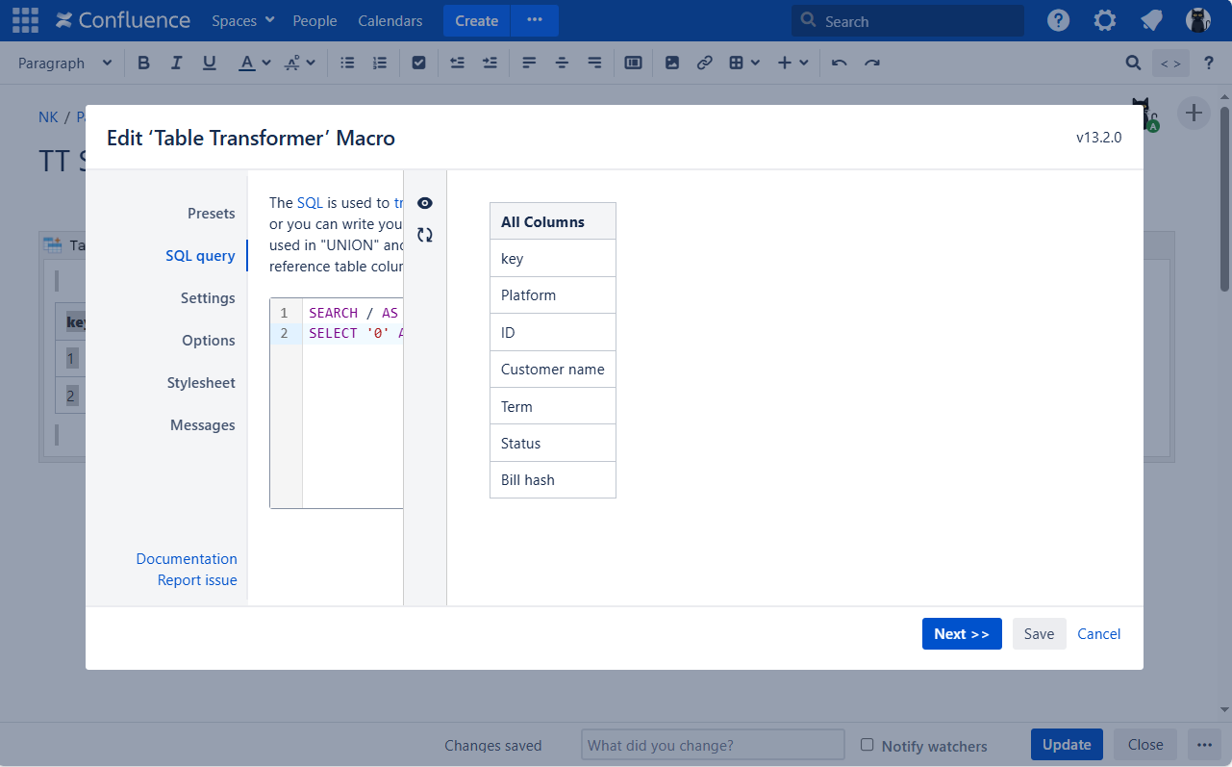Screen dimensions: 1232x767
Task: Open the notifications icon in header
Action: click(x=1151, y=20)
